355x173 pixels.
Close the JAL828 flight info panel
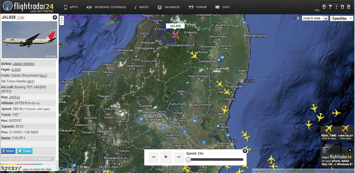(x=55, y=18)
